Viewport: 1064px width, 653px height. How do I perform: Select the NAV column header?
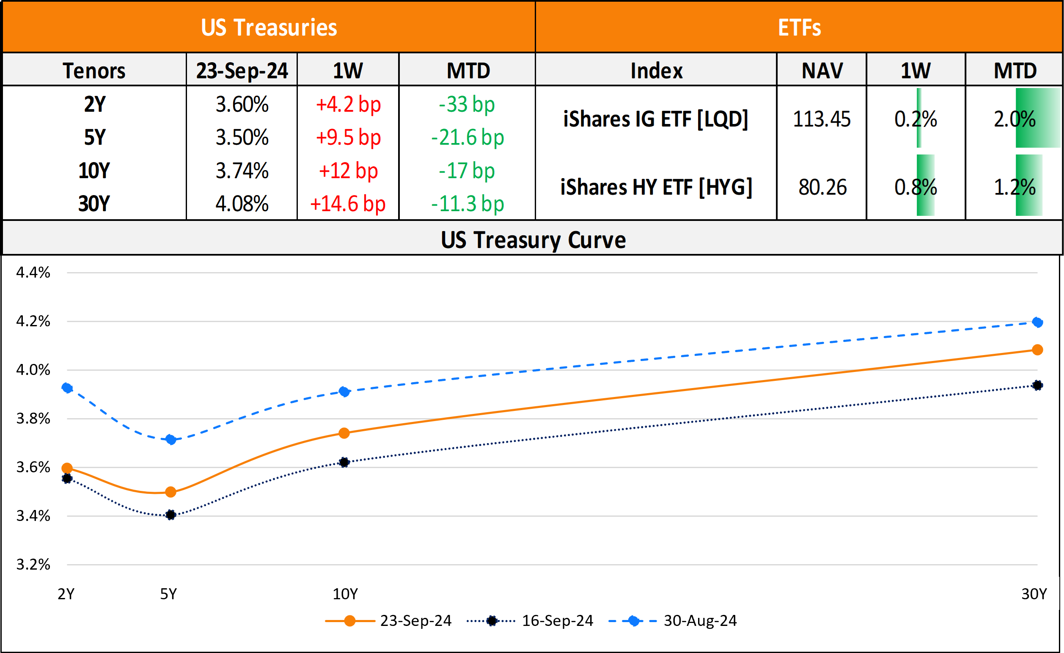(x=822, y=70)
